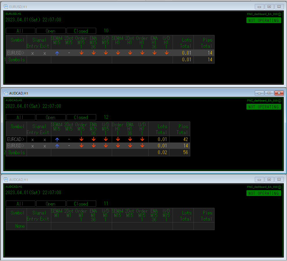287x261 pixels.
Task: Click the smiley icon in the AUDCAD window showing None
Action: click(x=279, y=187)
